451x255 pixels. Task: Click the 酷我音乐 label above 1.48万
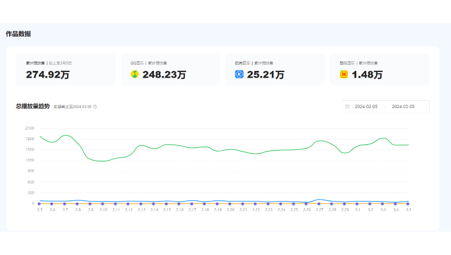tap(347, 63)
